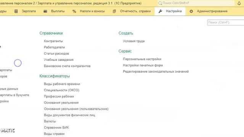Open Учебные заведения link
Viewport: 244px width, 137px height.
point(59,60)
